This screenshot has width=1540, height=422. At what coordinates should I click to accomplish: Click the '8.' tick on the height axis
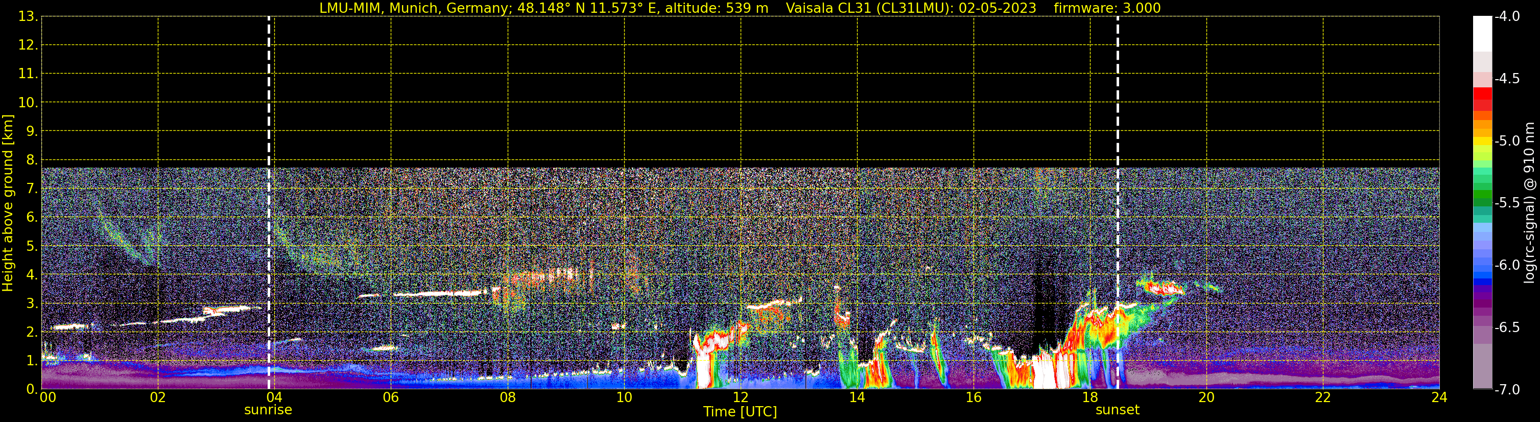coord(31,160)
